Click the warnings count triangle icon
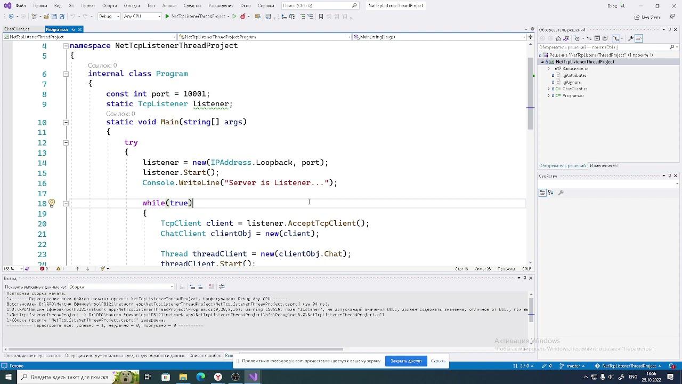The image size is (682, 384). [59, 269]
